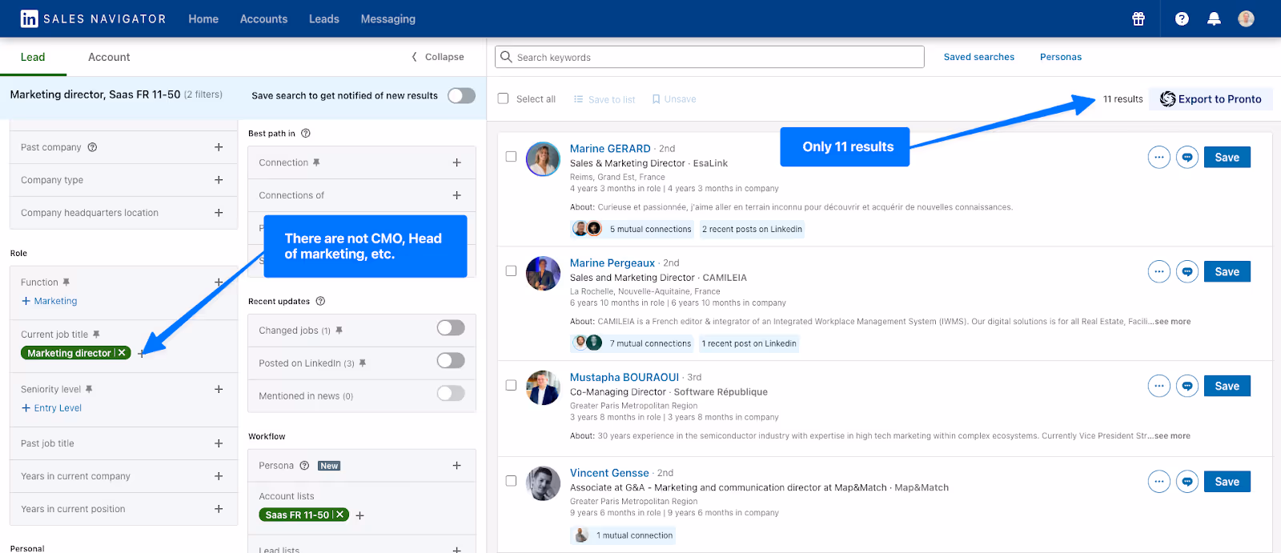Toggle save search notifications switch

coord(461,95)
